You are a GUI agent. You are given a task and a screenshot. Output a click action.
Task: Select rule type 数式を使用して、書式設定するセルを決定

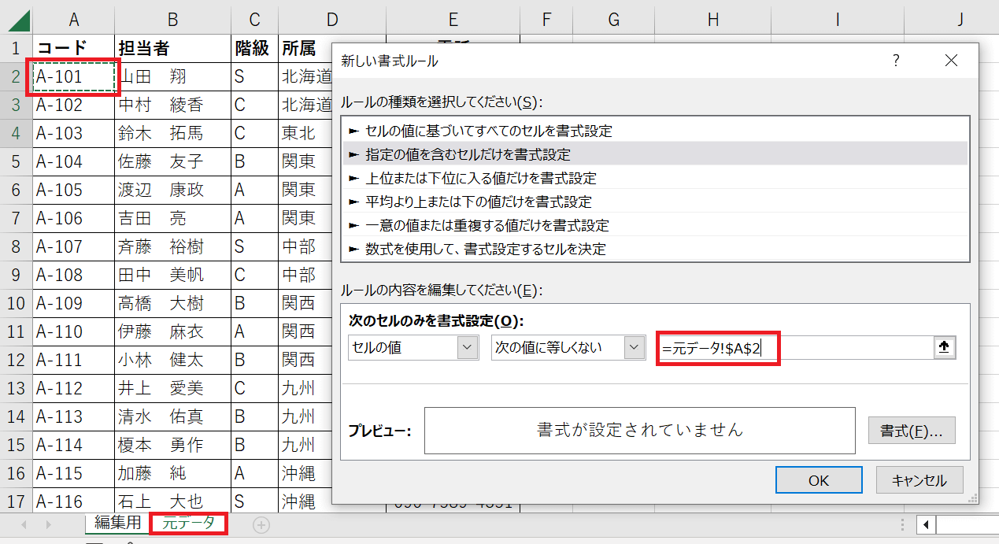click(x=486, y=250)
